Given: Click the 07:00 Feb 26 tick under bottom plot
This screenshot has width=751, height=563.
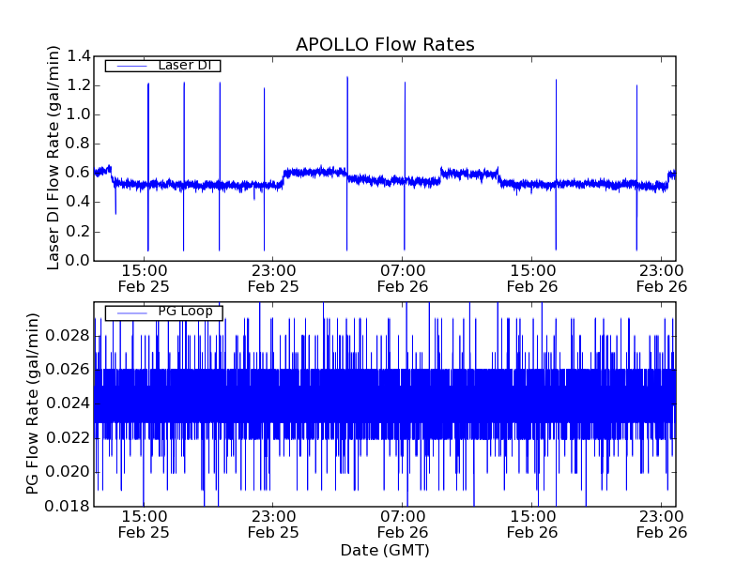Looking at the screenshot, I should pos(403,524).
